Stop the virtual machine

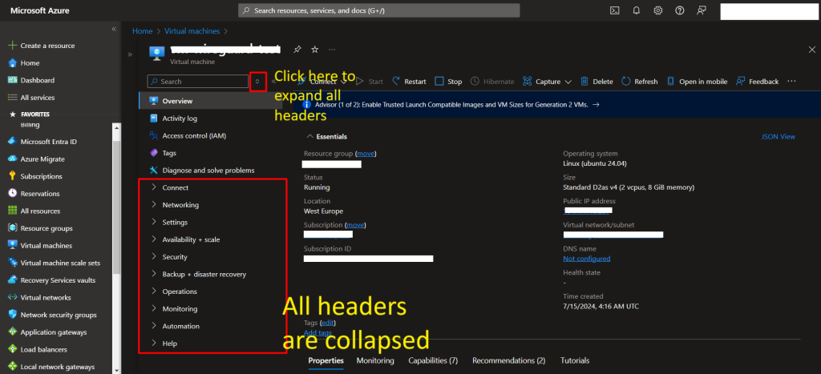[448, 82]
